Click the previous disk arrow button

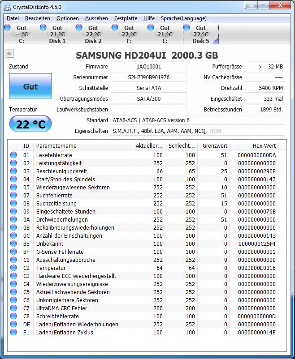pos(9,53)
